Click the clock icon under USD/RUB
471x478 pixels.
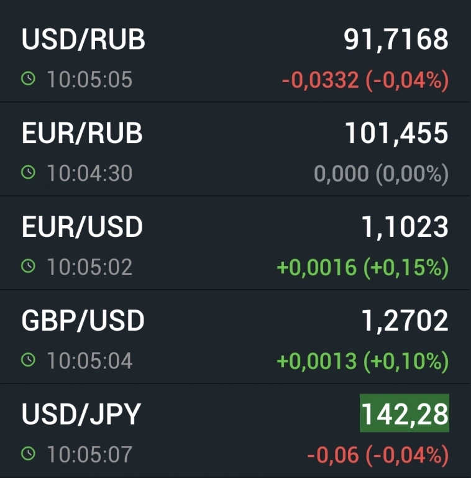(x=29, y=79)
